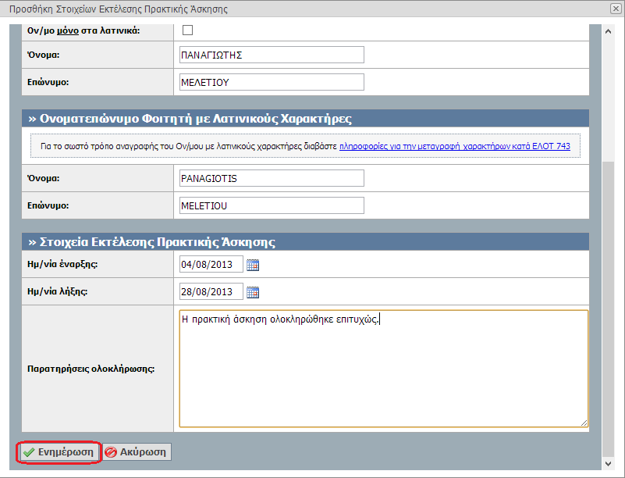Focus the Latin Όνομα field PANAGIOTIS
The width and height of the screenshot is (625, 478).
click(x=272, y=178)
